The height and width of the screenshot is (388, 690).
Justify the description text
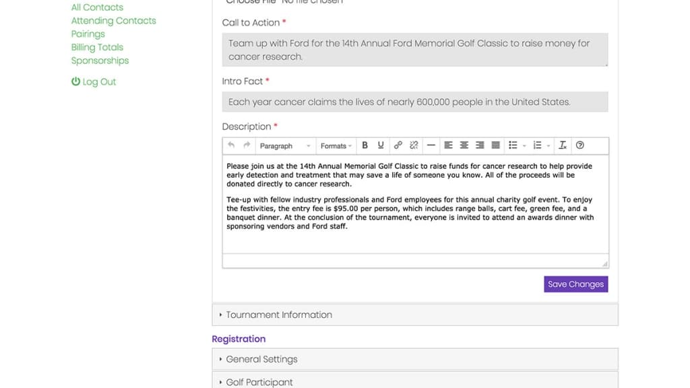coord(495,145)
